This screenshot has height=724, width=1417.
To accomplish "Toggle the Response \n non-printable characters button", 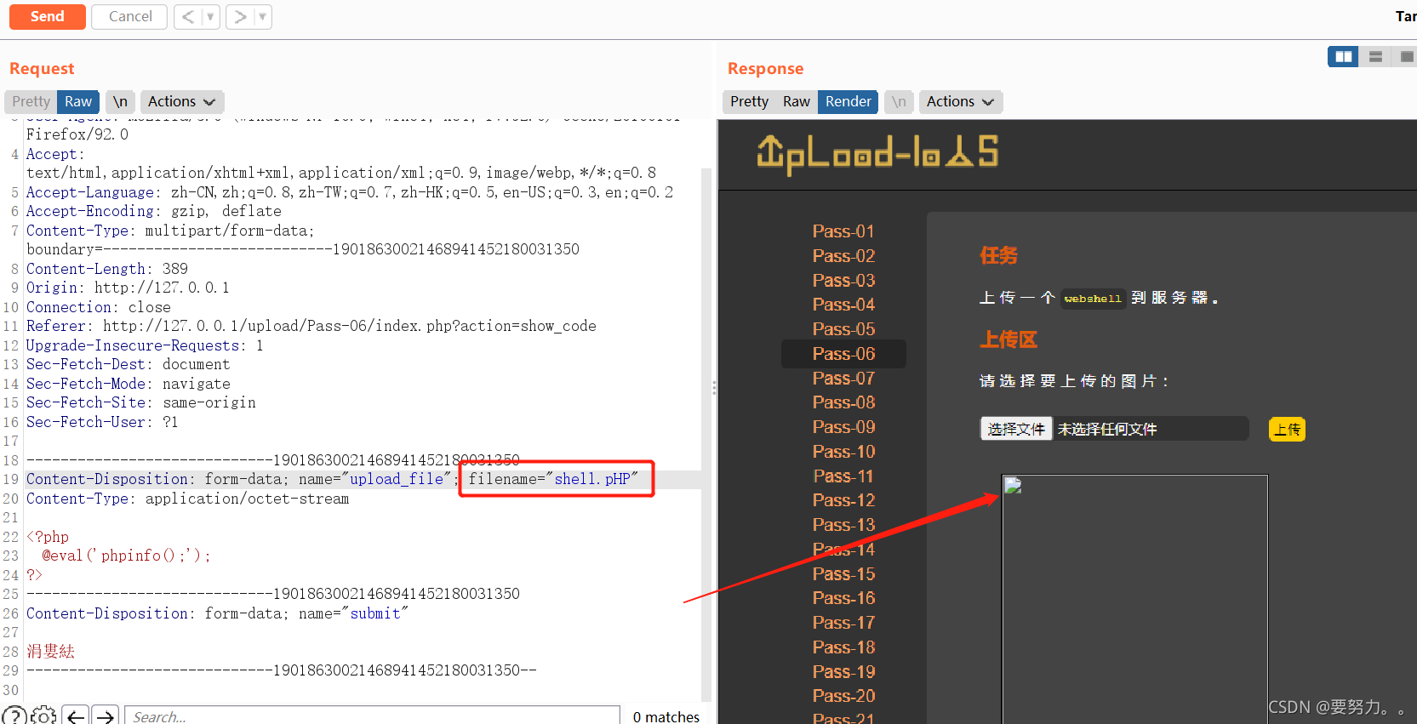I will coord(899,102).
